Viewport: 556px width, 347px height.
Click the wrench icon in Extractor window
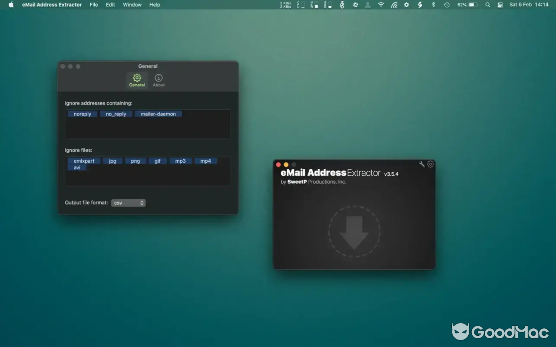(x=422, y=164)
